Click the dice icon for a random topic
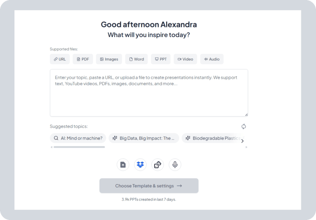Viewport: 316px width, 220px height. 157,165
